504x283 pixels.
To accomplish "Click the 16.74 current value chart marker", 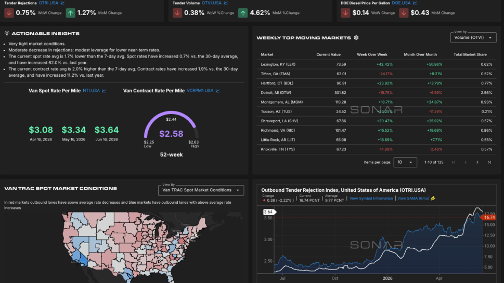I will pyautogui.click(x=488, y=217).
